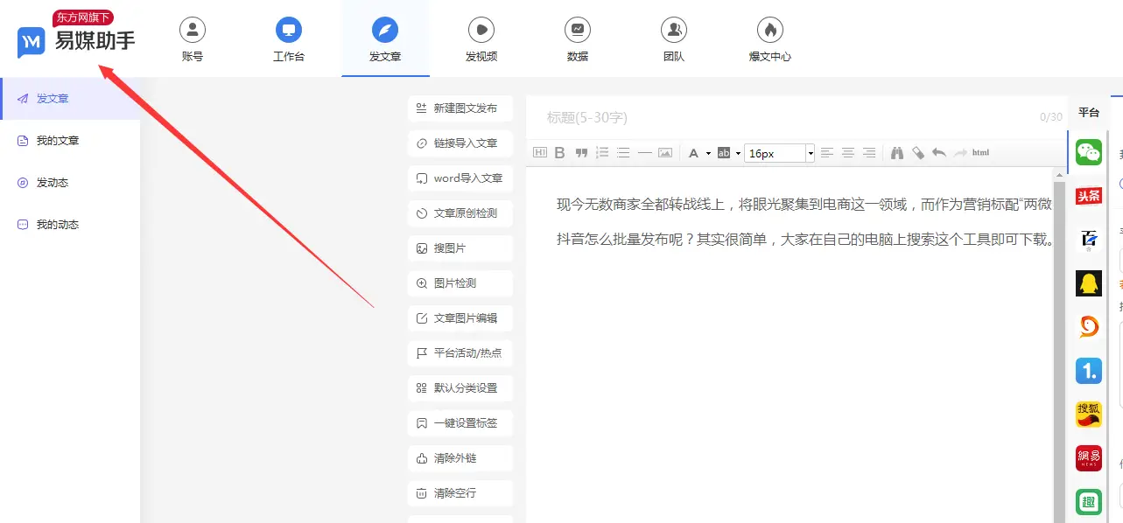1123x523 pixels.
Task: Click the editor's vertical scrollbar
Action: point(1059,345)
